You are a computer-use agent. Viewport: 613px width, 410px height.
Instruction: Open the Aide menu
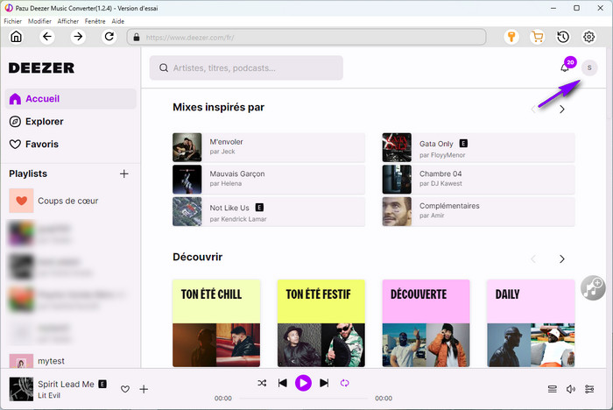click(117, 21)
